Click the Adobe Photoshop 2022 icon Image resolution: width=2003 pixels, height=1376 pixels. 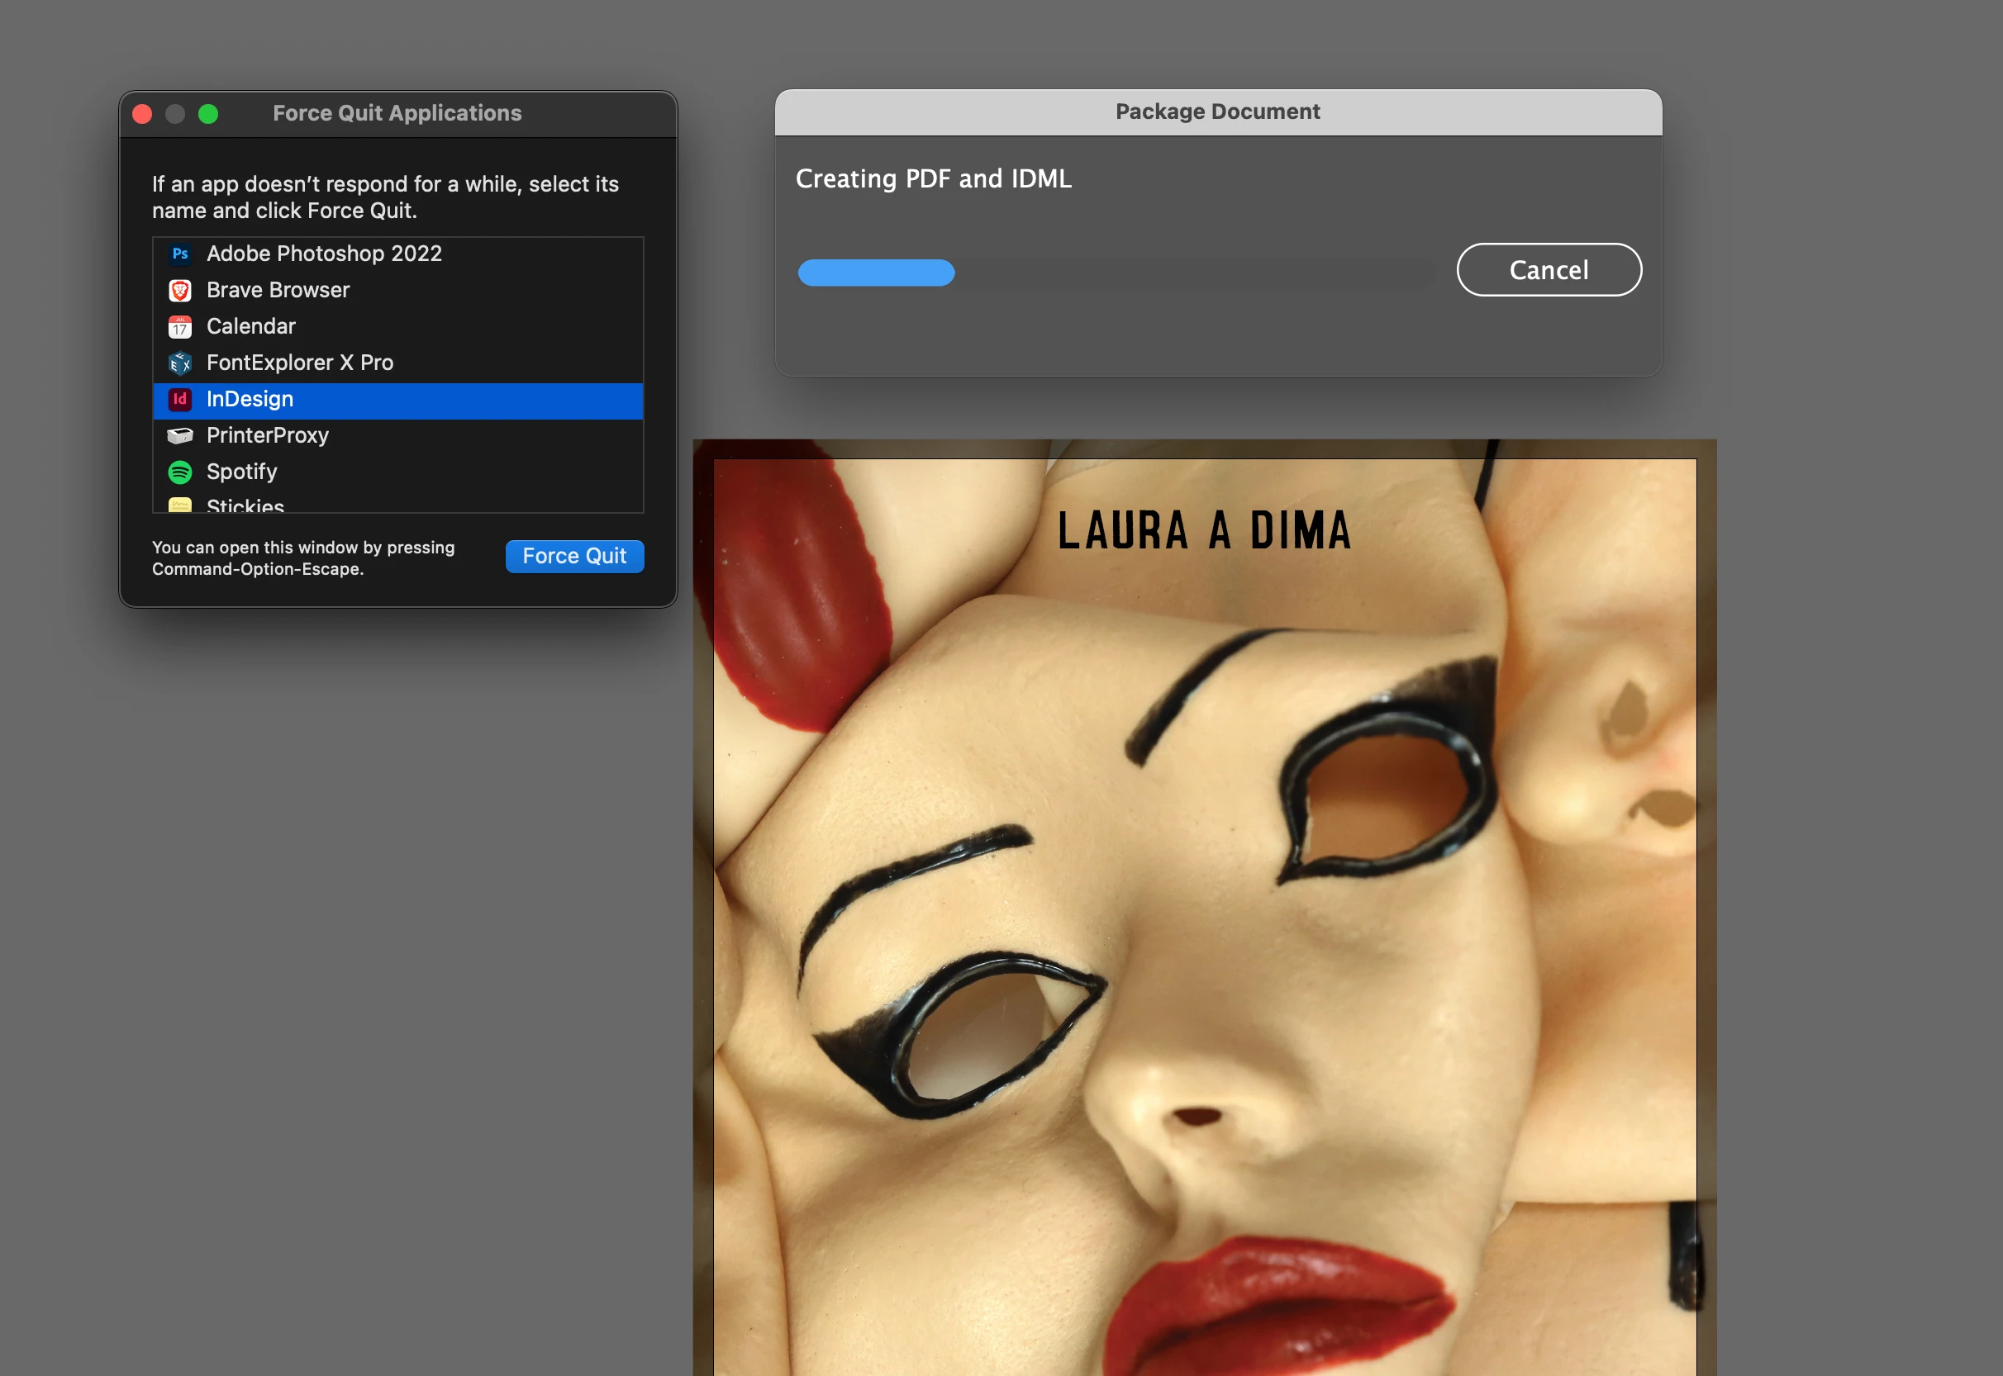pos(179,254)
